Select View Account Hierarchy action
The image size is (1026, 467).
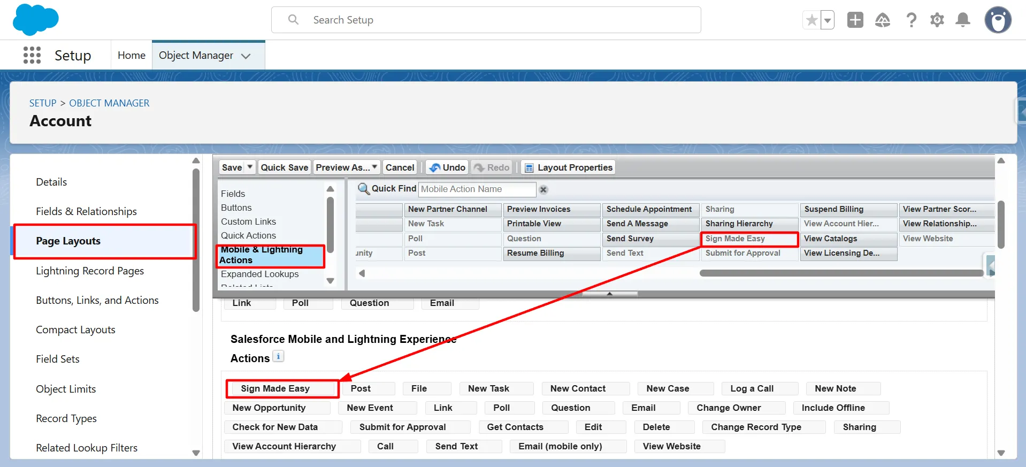(292, 446)
